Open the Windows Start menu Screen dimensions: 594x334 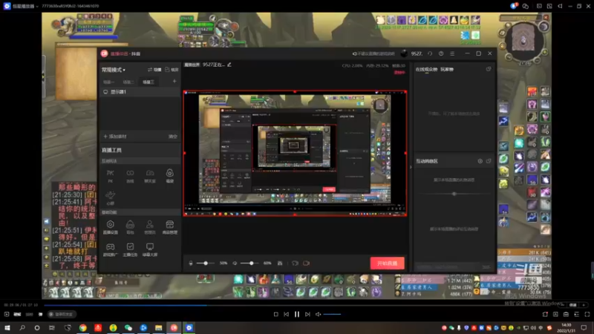point(7,327)
